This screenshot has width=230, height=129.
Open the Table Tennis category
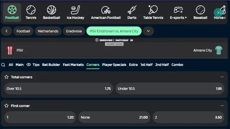[x=153, y=12]
